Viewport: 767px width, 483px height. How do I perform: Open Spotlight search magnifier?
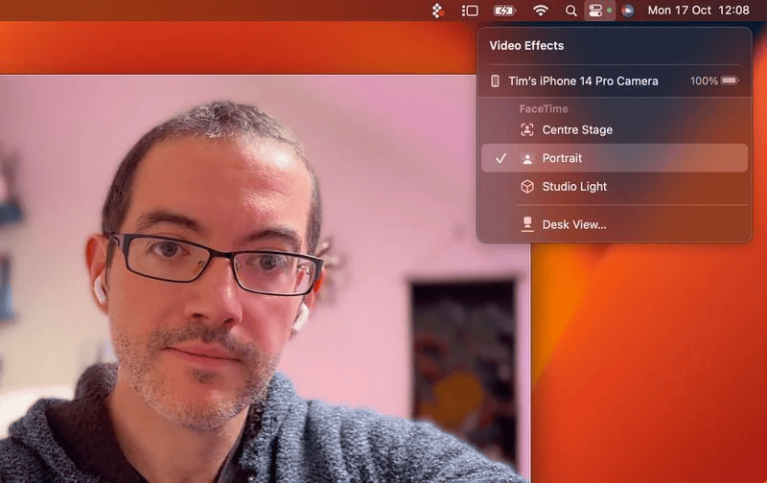570,11
